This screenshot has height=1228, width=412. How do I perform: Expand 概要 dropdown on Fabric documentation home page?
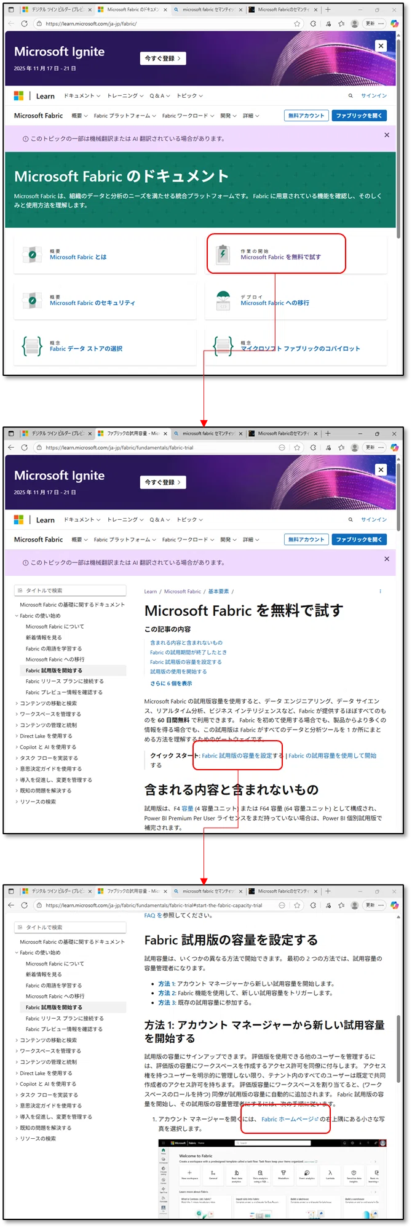pos(79,116)
